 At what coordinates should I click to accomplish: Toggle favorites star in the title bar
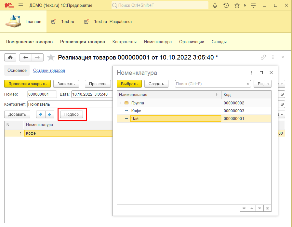pos(237,5)
